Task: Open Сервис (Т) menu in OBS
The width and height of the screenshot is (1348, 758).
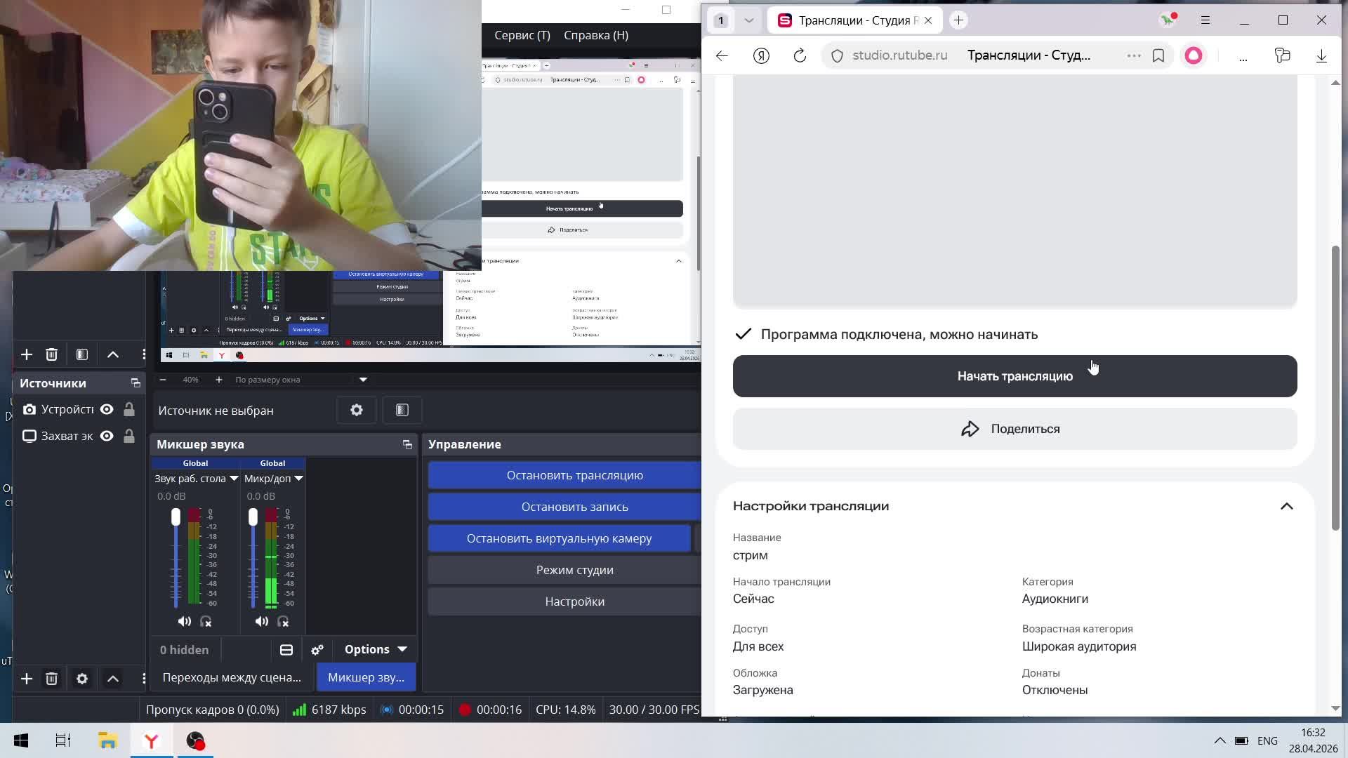Action: pos(522,35)
